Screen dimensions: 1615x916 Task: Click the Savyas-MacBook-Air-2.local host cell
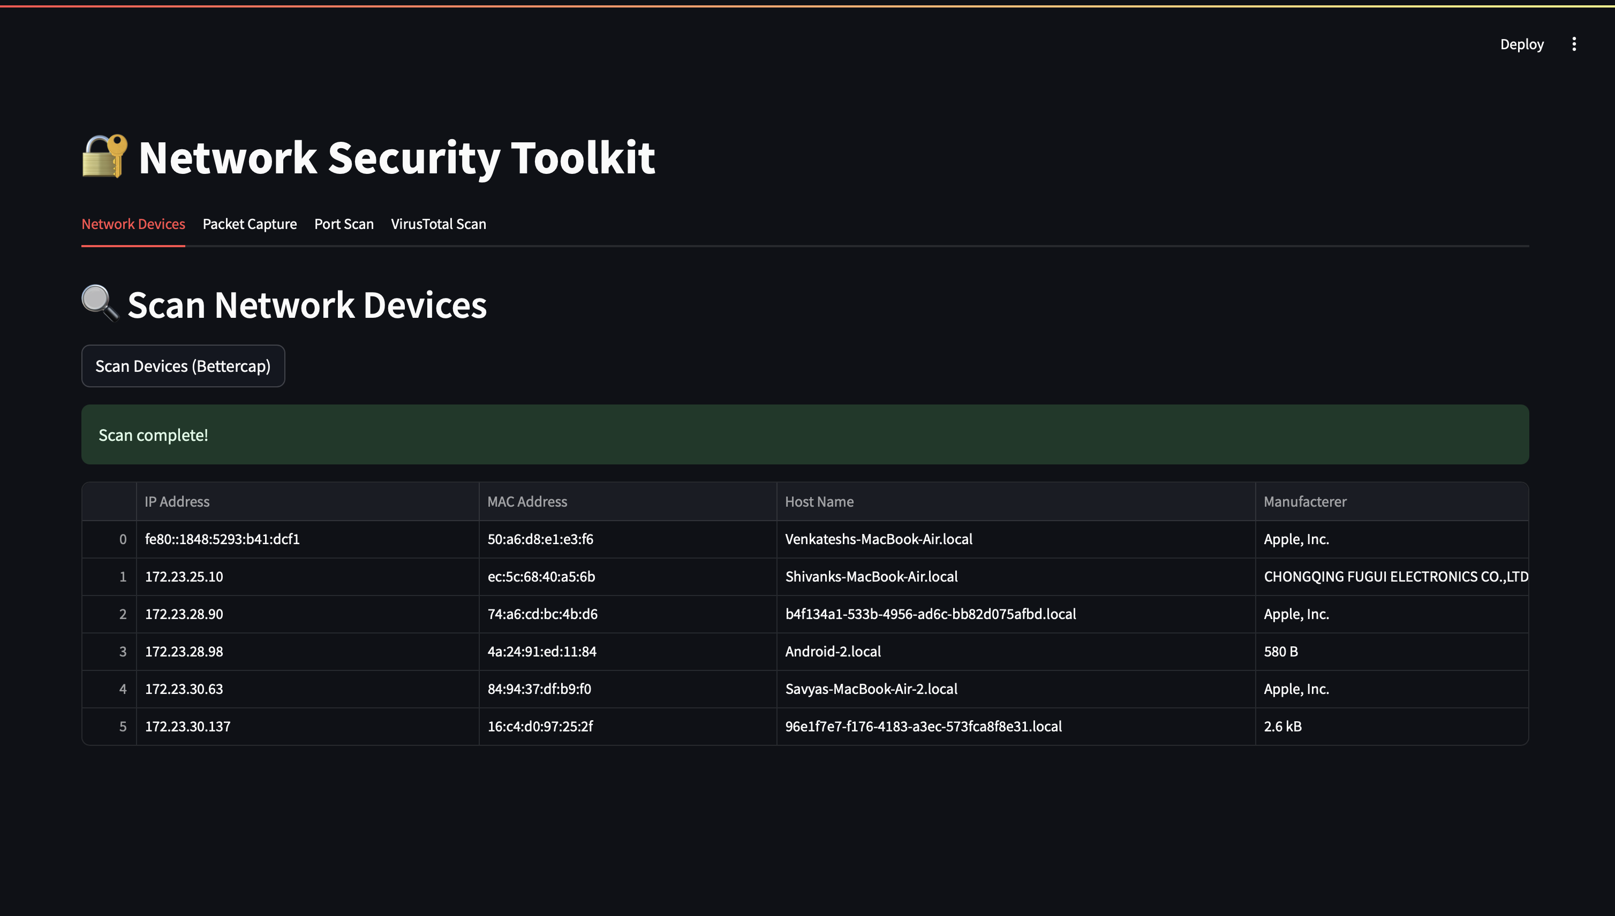871,689
